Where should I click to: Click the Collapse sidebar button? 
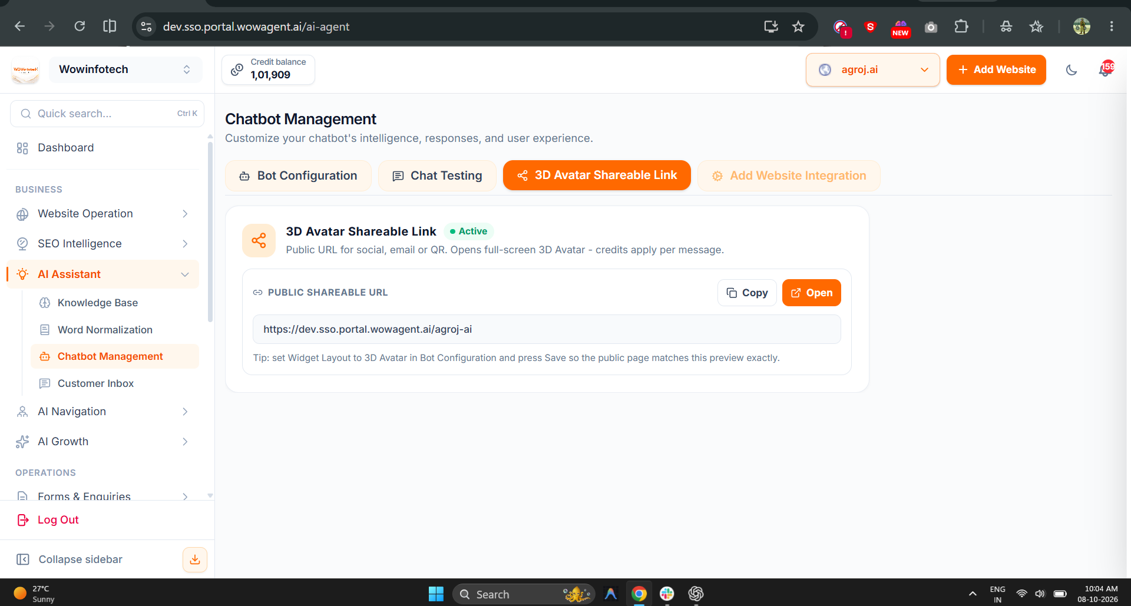[x=70, y=559]
